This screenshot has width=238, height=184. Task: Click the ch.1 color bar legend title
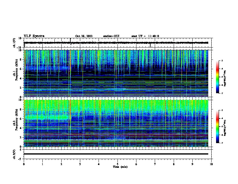[x=225, y=78]
